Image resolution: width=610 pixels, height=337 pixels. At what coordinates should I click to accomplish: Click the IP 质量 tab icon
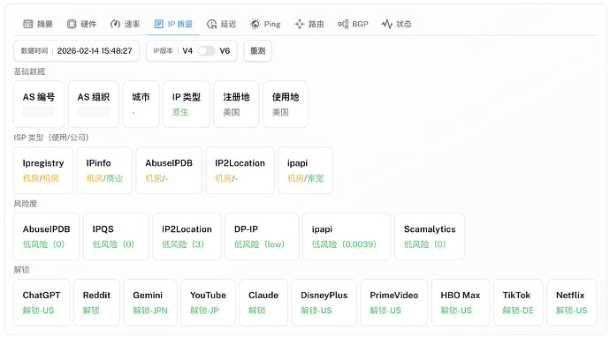pyautogui.click(x=159, y=24)
